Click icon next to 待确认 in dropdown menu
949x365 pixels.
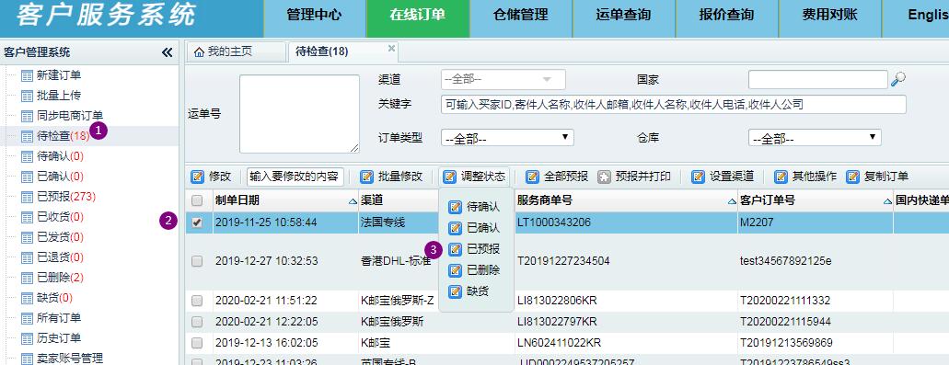click(455, 207)
